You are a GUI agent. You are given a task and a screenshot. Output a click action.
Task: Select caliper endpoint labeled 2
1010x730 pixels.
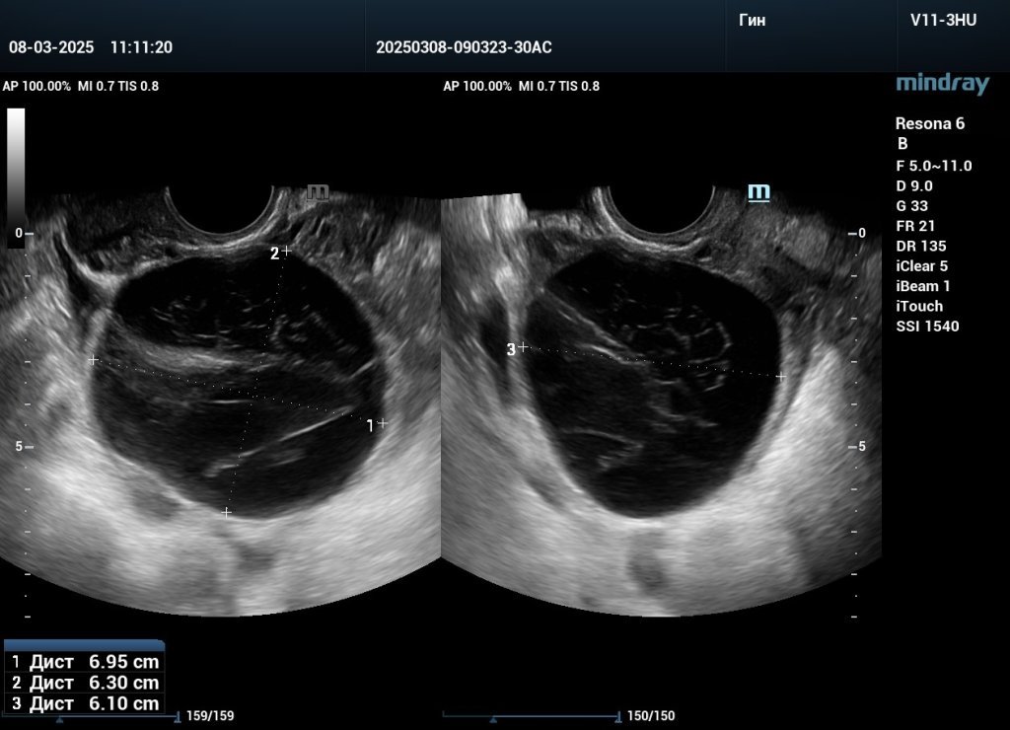(x=286, y=250)
